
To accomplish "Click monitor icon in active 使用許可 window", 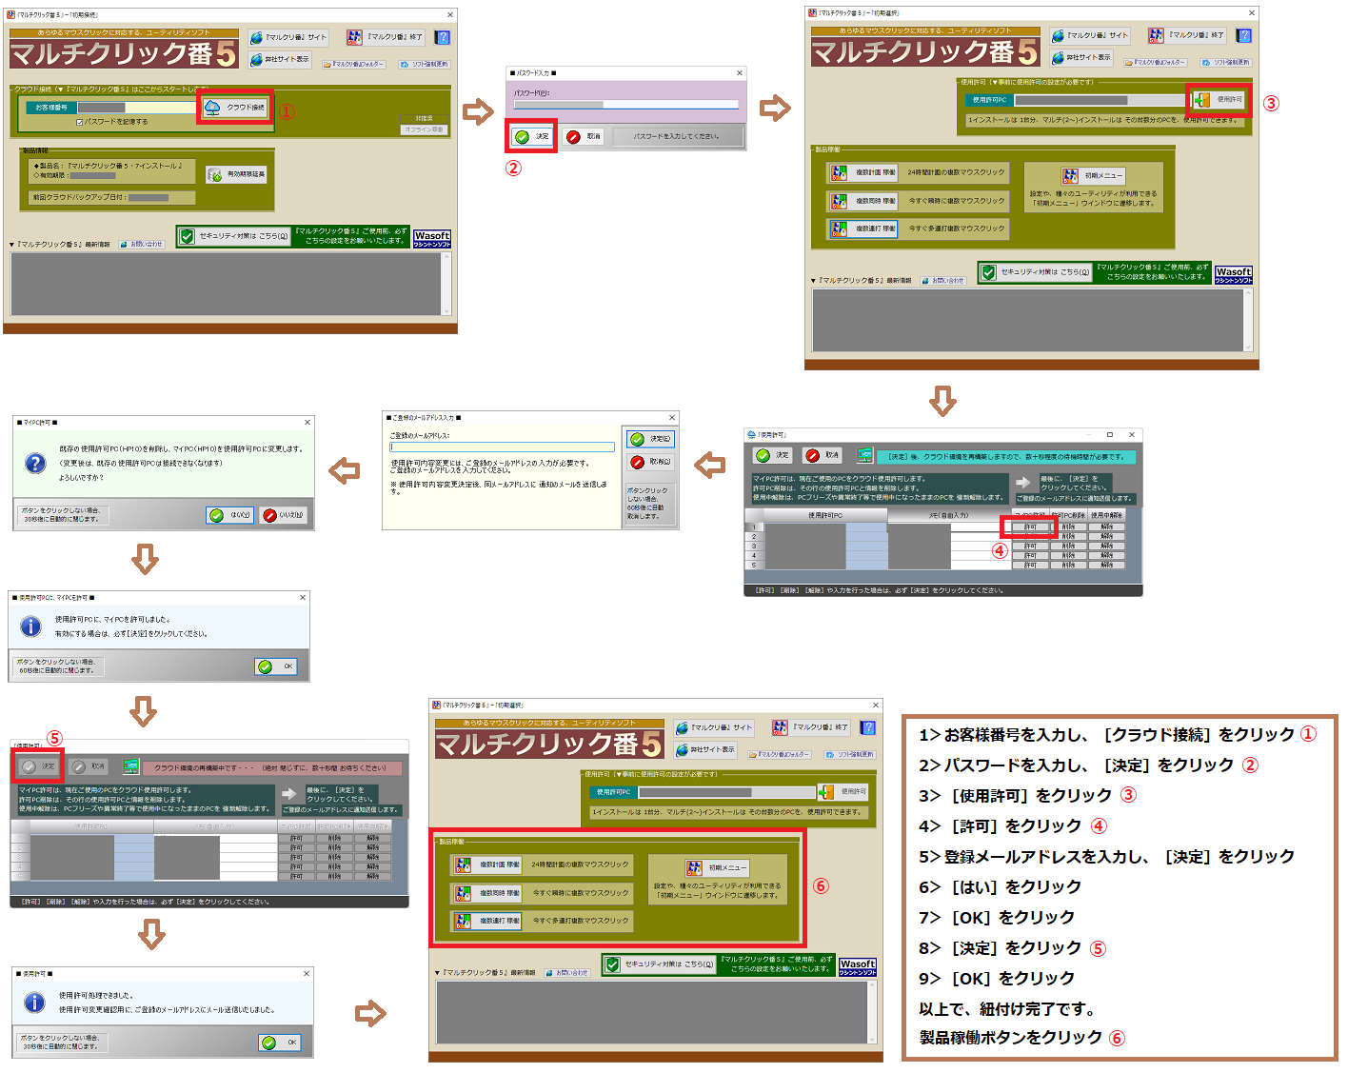I will pos(864,455).
